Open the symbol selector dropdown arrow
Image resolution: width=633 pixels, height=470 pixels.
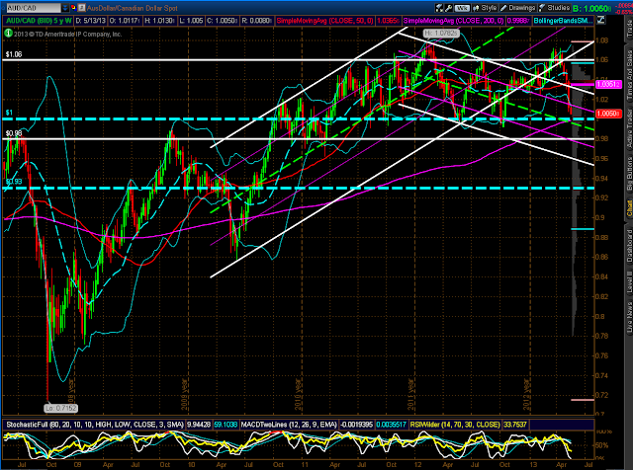pyautogui.click(x=65, y=8)
